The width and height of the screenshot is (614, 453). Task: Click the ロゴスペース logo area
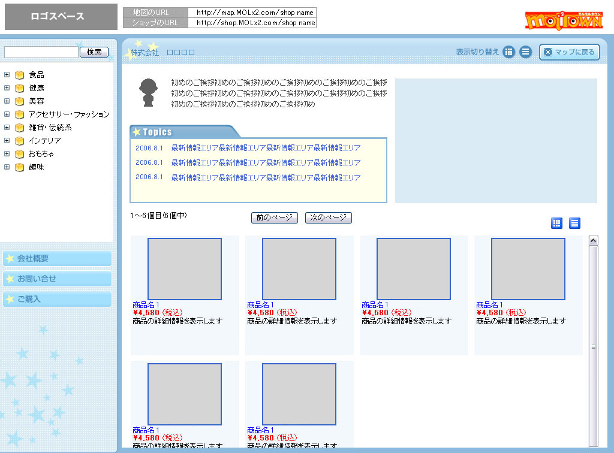coord(61,16)
